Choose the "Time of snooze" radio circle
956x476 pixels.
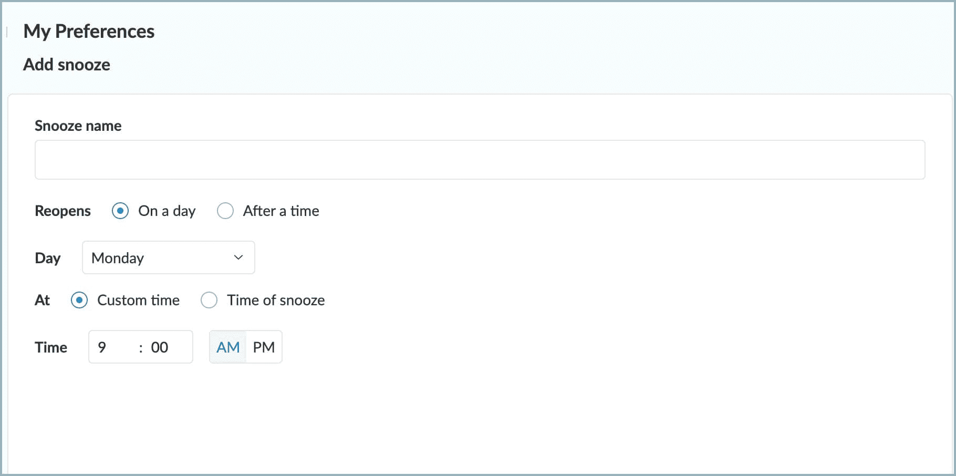(x=209, y=300)
